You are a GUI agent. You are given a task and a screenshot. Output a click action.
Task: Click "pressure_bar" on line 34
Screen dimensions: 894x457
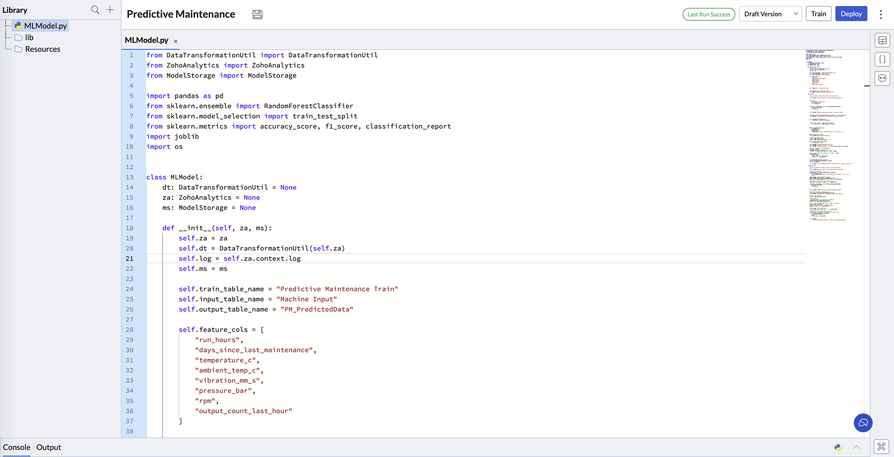click(x=223, y=391)
